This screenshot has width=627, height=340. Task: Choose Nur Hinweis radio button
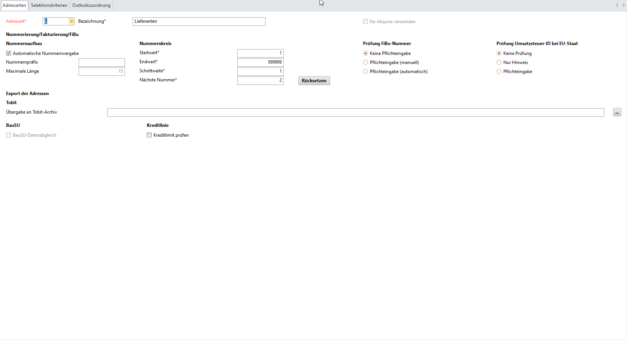[x=499, y=62]
